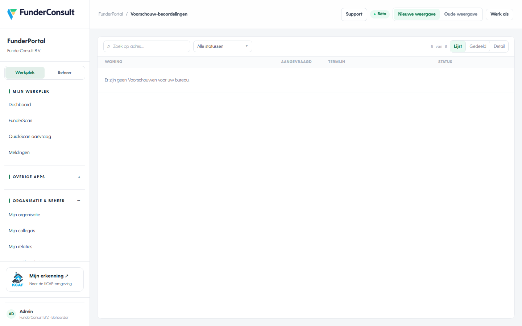
Task: Click the FunderPortal sidebar heading
Action: click(x=26, y=41)
